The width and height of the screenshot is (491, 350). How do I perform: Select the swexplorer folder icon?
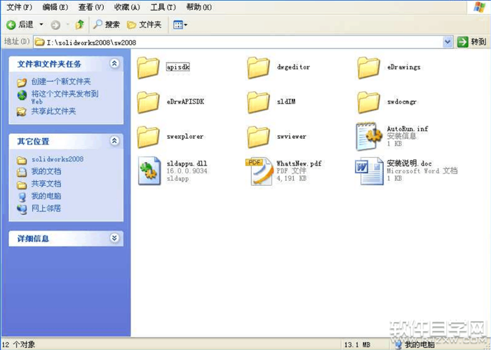tap(148, 137)
